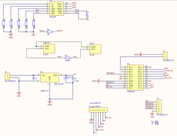Select capacitor C3 at regulator output
This screenshot has height=136, width=177.
tap(73, 78)
